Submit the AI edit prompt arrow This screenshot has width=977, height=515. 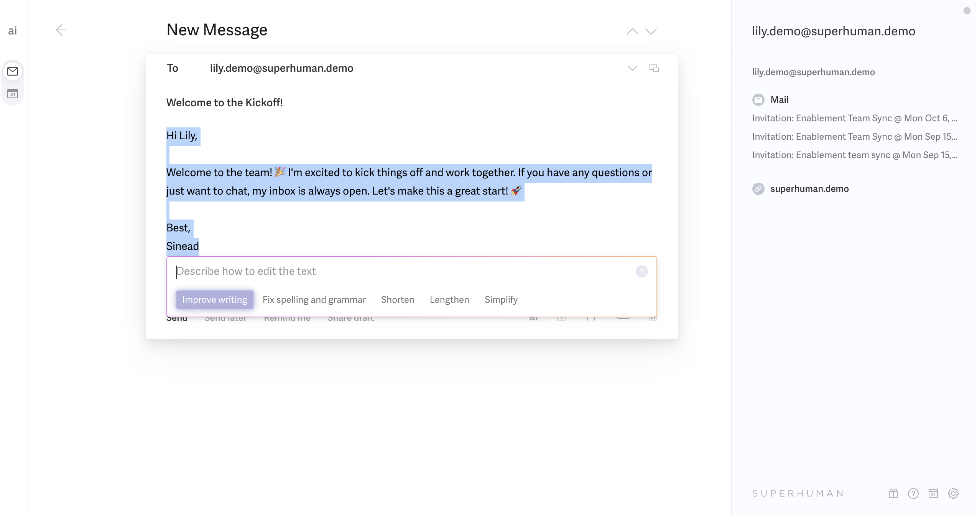coord(641,271)
